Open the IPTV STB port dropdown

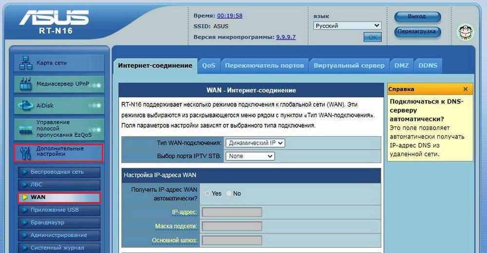[x=249, y=156]
